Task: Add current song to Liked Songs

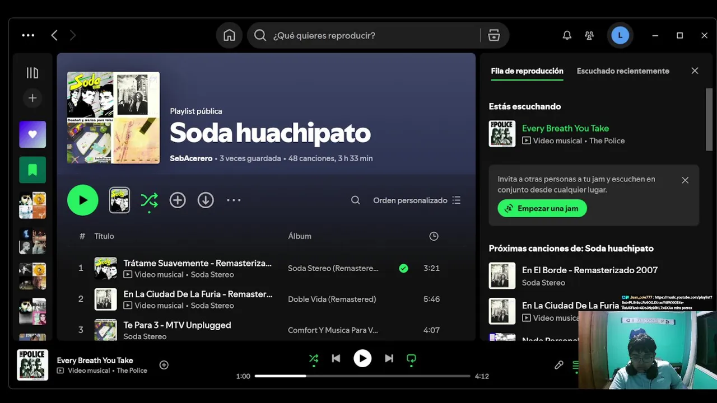Action: click(x=164, y=365)
